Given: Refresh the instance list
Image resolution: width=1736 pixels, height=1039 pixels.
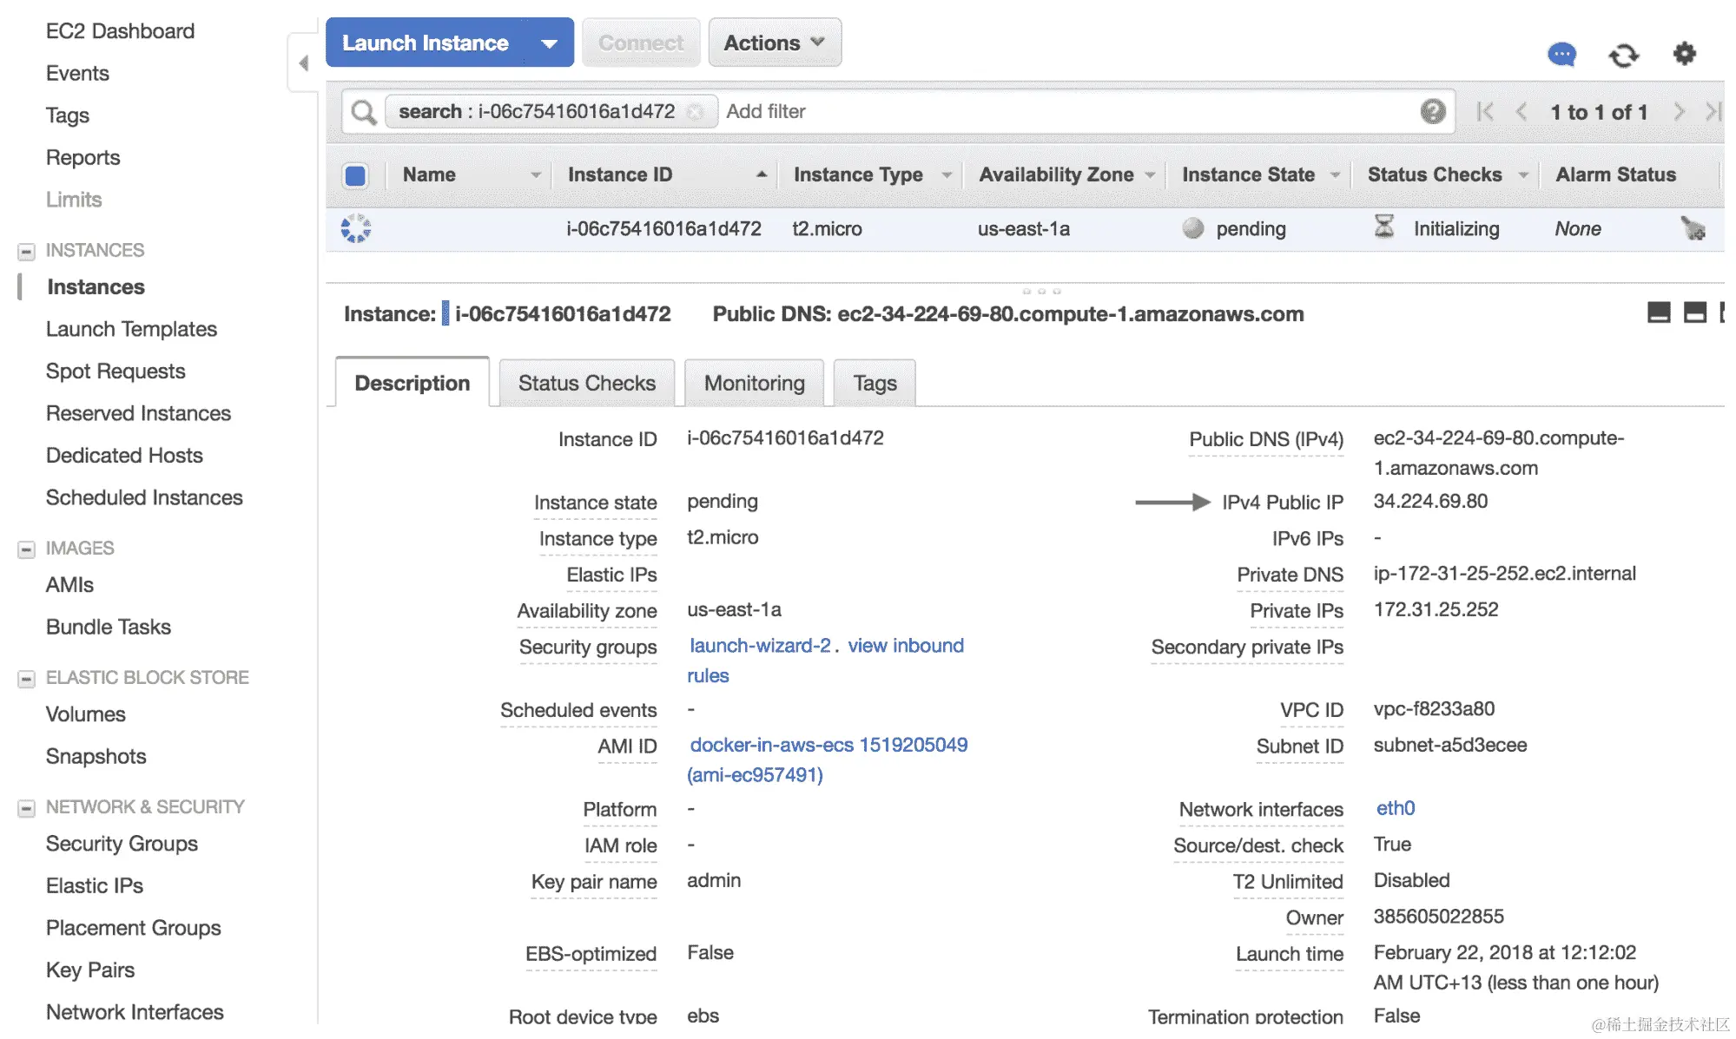Looking at the screenshot, I should pos(1623,55).
